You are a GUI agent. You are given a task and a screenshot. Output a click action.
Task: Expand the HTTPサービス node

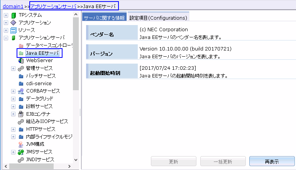tap(14, 129)
